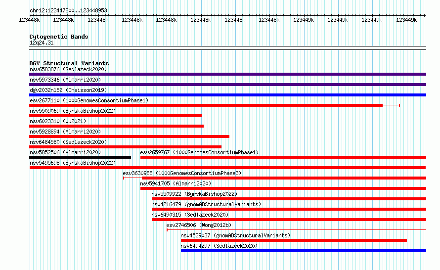Click the black bar under nsv5852506
This screenshot has width=440, height=270.
tap(80, 157)
